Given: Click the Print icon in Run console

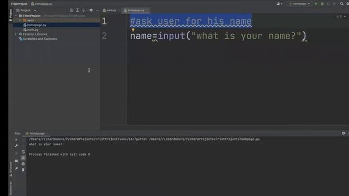Looking at the screenshot, I should point(23,164).
